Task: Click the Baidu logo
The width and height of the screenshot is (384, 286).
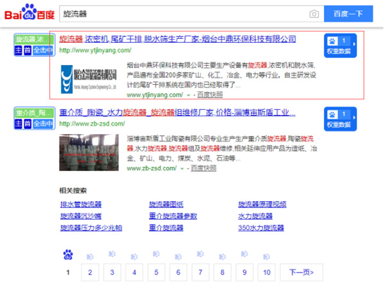Action: 29,12
